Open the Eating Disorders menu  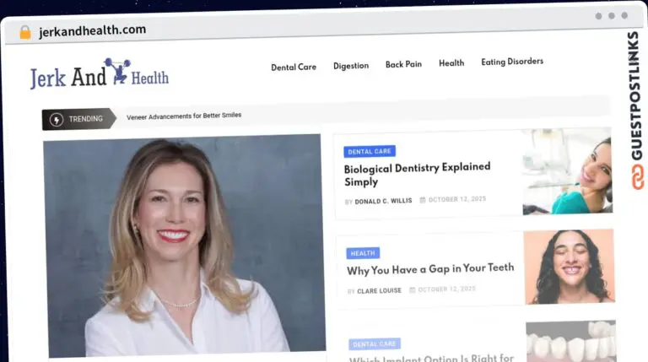pyautogui.click(x=512, y=62)
